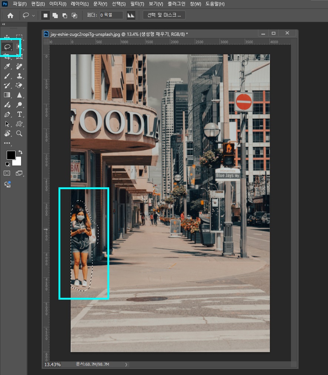Click the black foreground color swatch

[11, 155]
